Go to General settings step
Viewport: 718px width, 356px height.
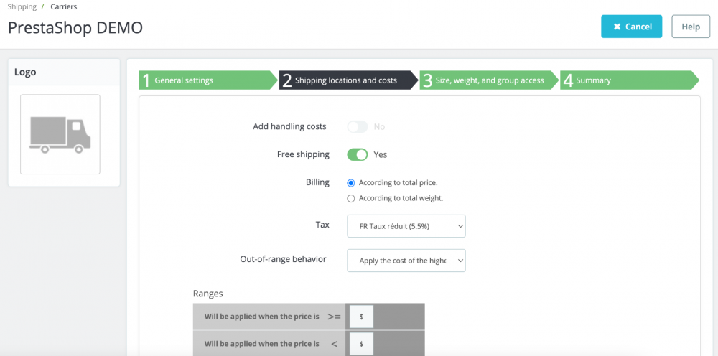[x=184, y=80]
